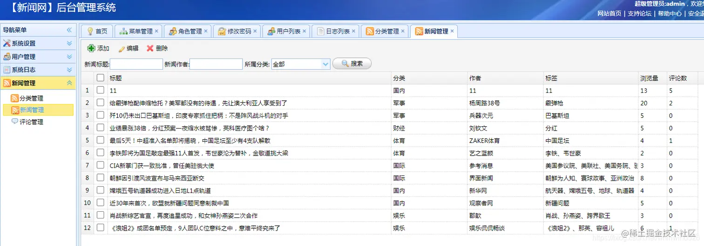
Task: Click the 搜索 button
Action: [x=352, y=64]
